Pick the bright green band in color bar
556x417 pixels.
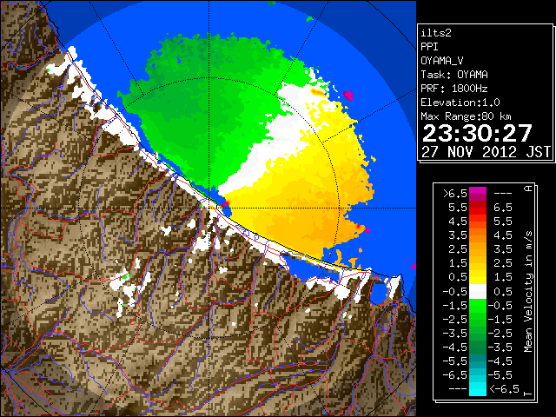pyautogui.click(x=478, y=306)
